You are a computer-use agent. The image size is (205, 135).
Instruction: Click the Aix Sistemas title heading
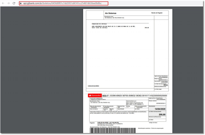coord(110,13)
